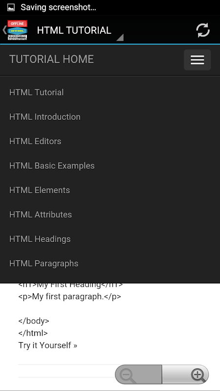
Task: Collapse menu with the hamburger toggle button
Action: [198, 60]
